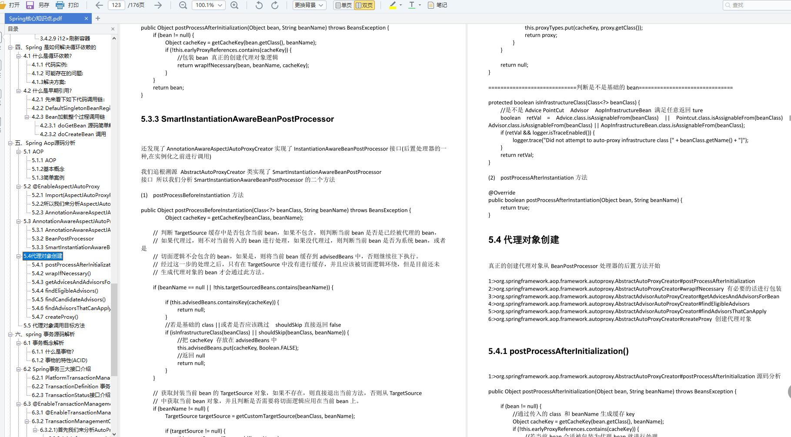Open the underline style dropdown arrow

pyautogui.click(x=420, y=5)
